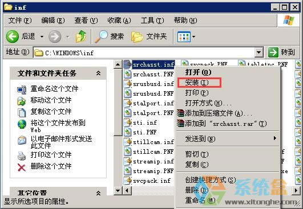The image size is (303, 209).
Task: Click the grey Forward arrow icon
Action: pyautogui.click(x=55, y=36)
